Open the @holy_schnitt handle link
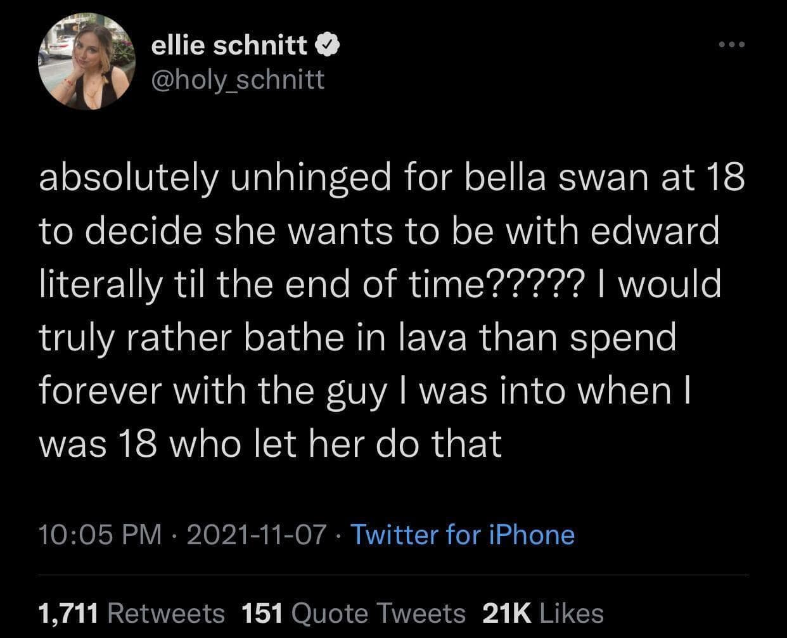The width and height of the screenshot is (787, 638). (238, 79)
